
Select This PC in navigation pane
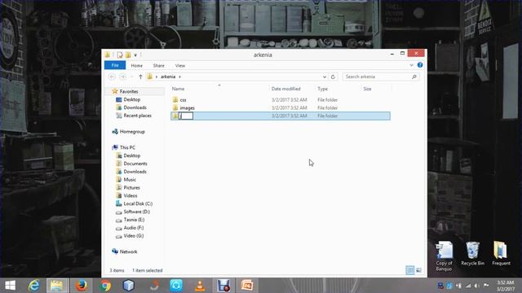127,147
